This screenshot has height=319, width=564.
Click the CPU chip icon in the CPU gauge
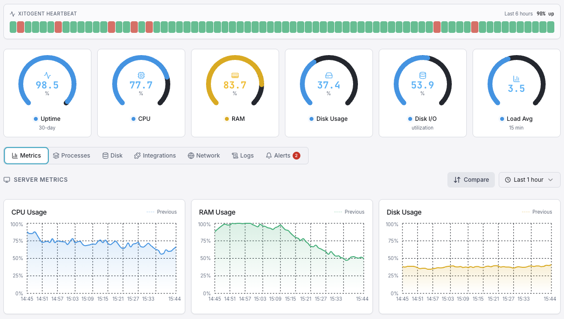141,75
